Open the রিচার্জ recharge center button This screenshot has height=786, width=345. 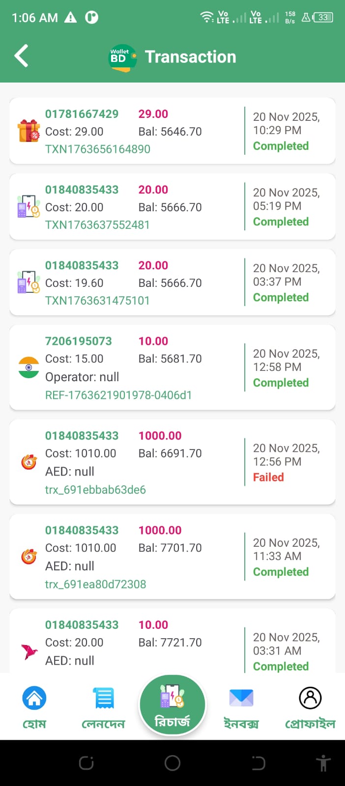[x=172, y=704]
